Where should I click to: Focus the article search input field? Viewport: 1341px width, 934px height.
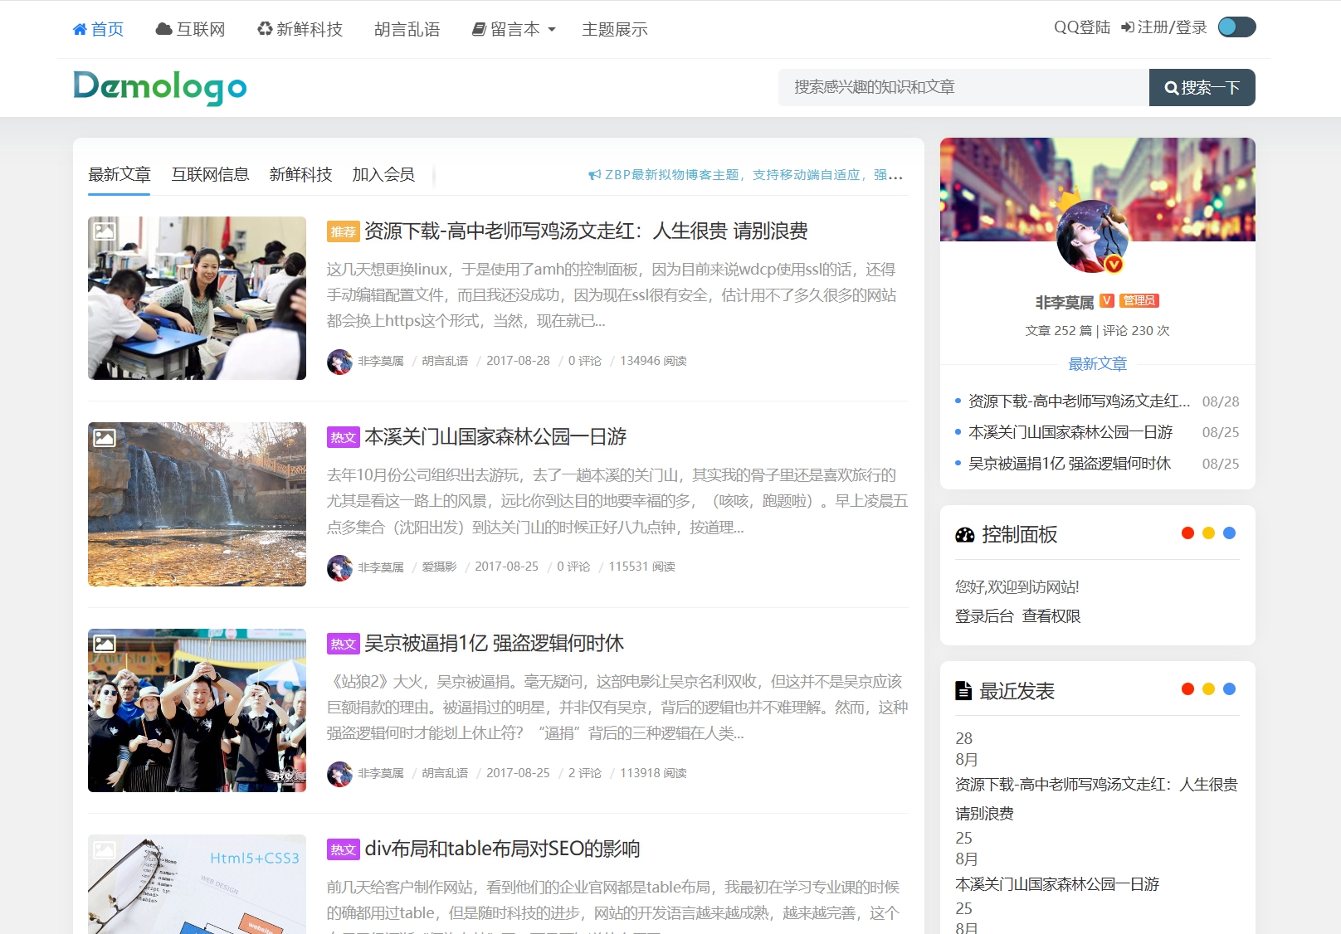(963, 87)
